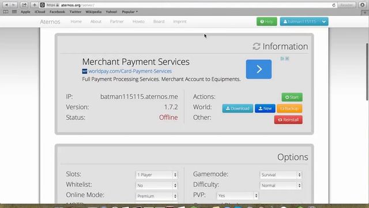This screenshot has width=369, height=208.
Task: Go forward with the browser forward arrow
Action: 13,5
